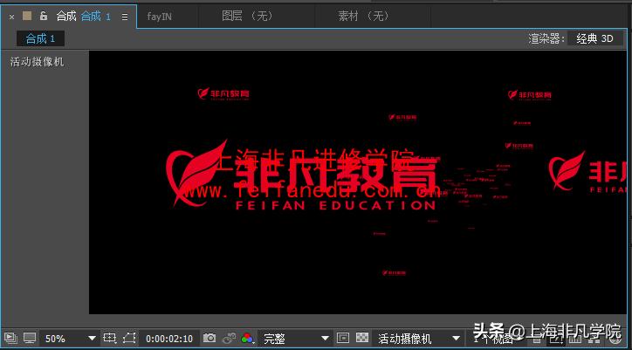Open the 完整 resolution dropdown
This screenshot has height=350, width=632.
(296, 339)
